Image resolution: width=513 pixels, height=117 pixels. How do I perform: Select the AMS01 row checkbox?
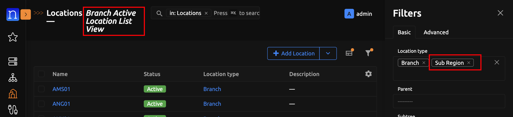click(x=41, y=89)
